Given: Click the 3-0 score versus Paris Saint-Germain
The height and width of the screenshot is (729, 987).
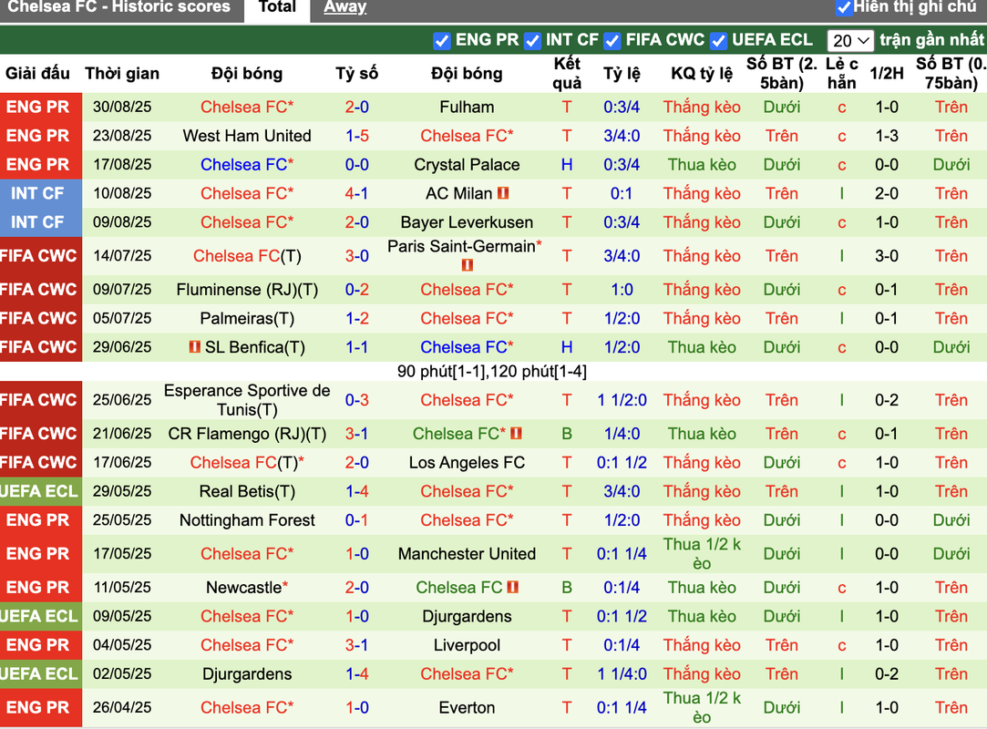Looking at the screenshot, I should (356, 256).
